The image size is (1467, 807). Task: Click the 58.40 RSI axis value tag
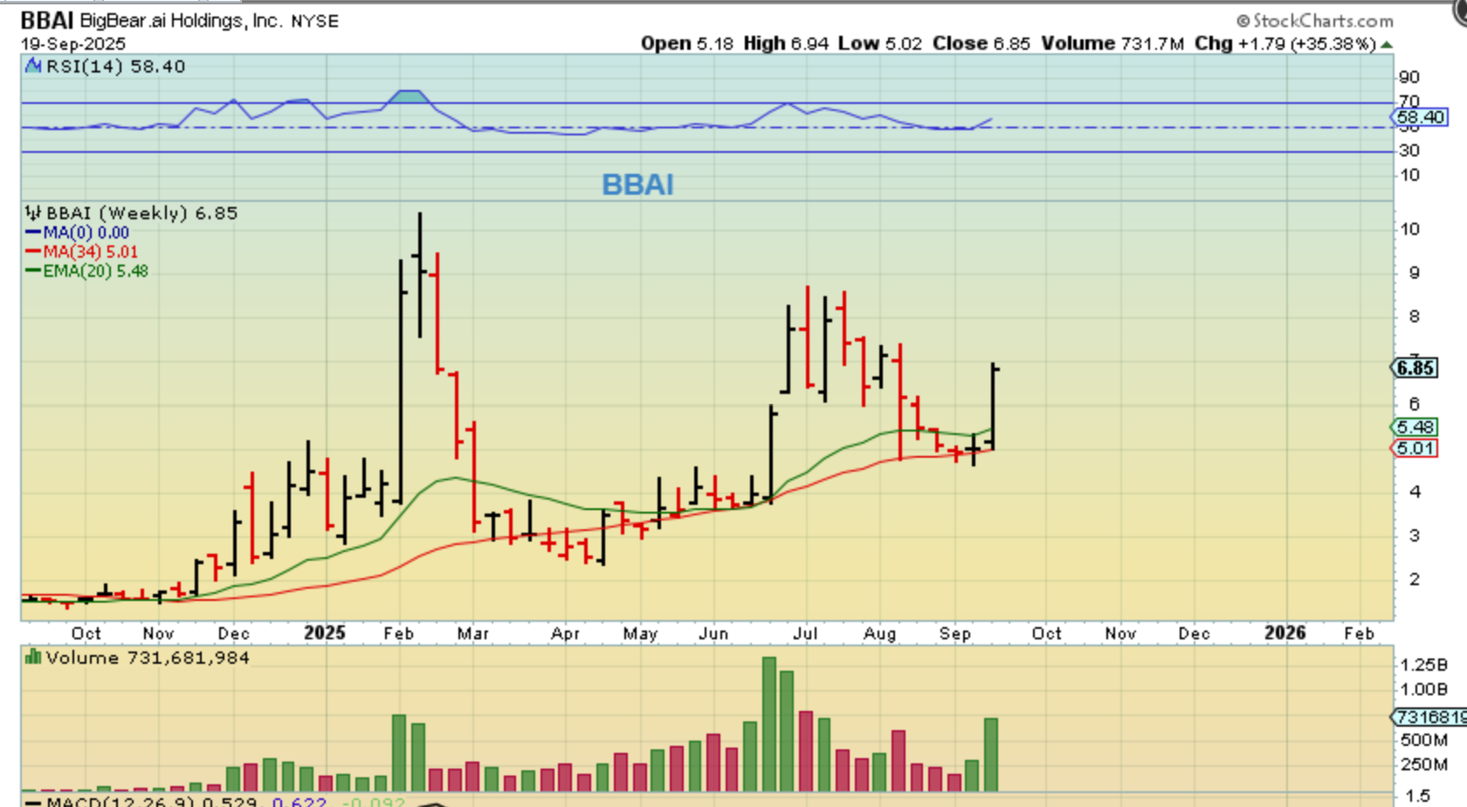tap(1420, 117)
